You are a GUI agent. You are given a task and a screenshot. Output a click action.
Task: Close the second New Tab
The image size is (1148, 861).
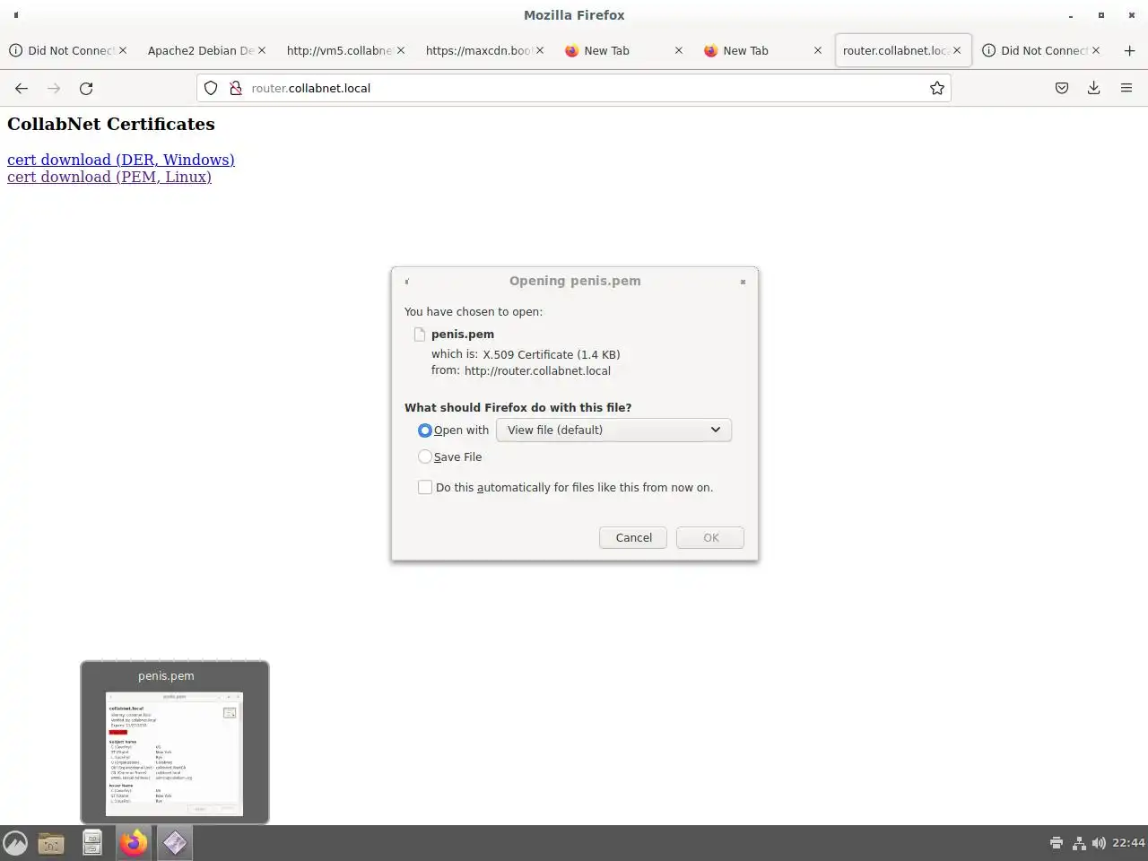818,50
